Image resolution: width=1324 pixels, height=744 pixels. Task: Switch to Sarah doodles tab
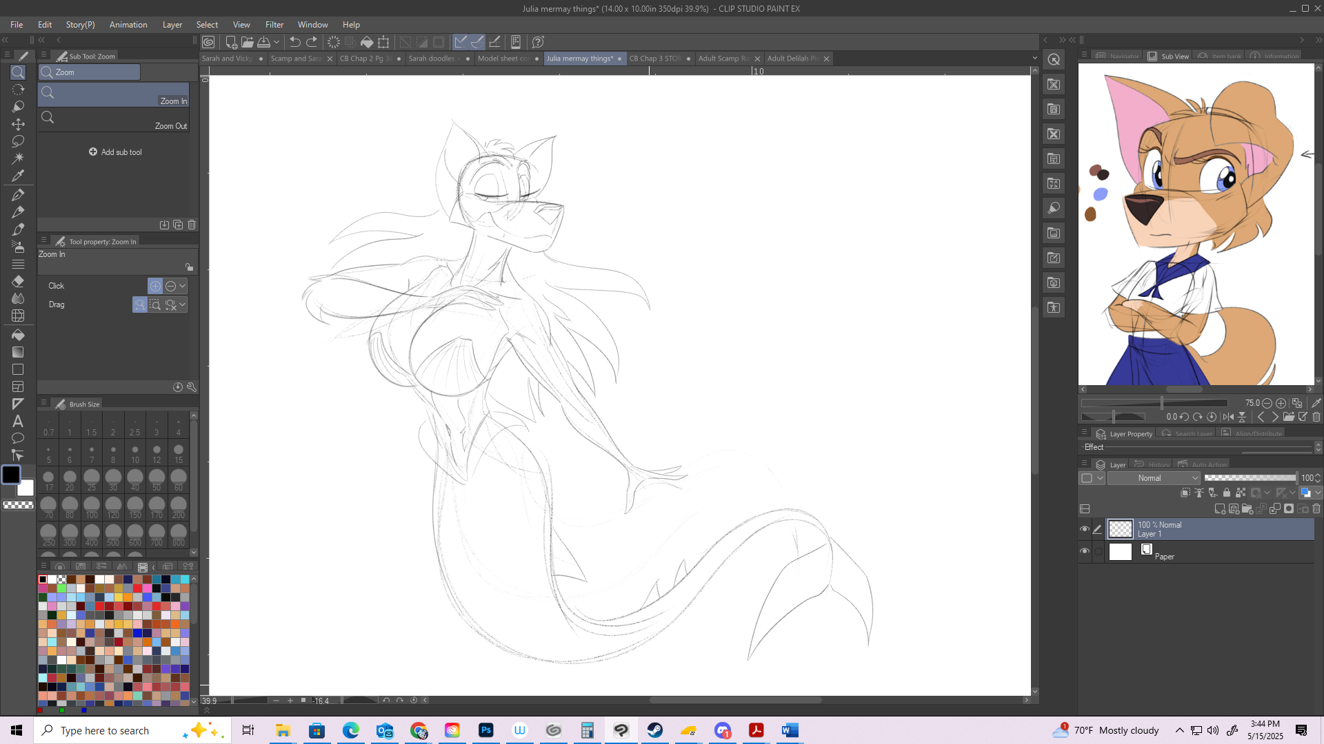tap(432, 59)
